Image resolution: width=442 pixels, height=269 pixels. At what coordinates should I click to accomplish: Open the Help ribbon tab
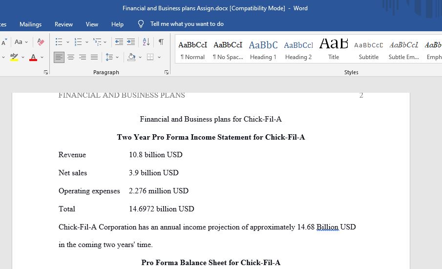117,24
